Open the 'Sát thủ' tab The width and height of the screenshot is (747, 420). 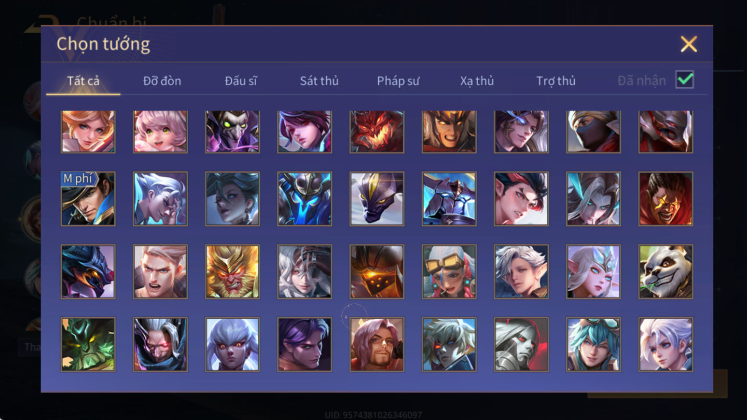pyautogui.click(x=319, y=81)
